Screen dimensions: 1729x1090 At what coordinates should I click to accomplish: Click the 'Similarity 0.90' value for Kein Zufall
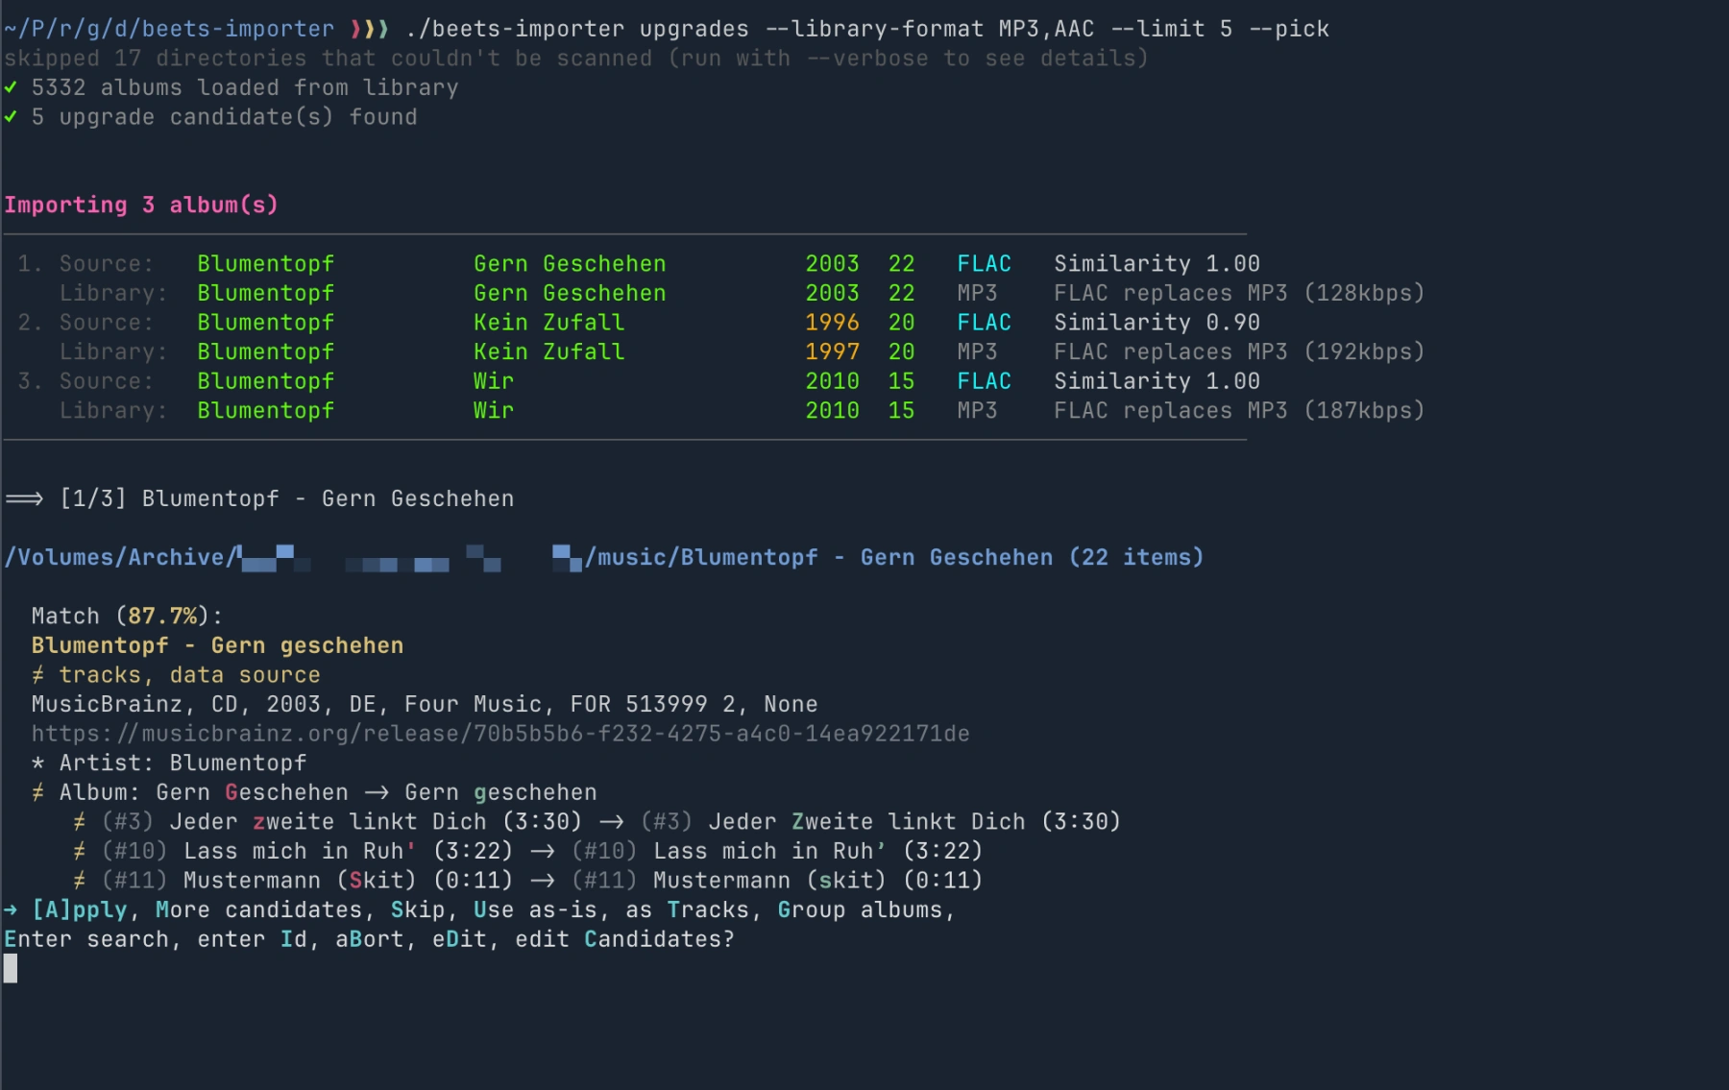click(x=1157, y=323)
